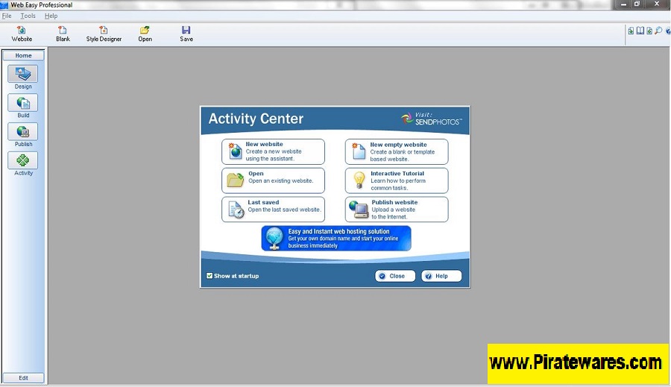This screenshot has height=387, width=671.
Task: Start the Interactive Tutorial
Action: click(397, 180)
